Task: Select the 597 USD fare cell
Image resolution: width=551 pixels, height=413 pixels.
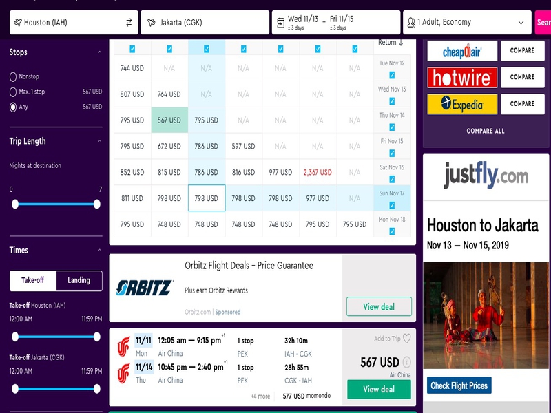Action: click(244, 146)
